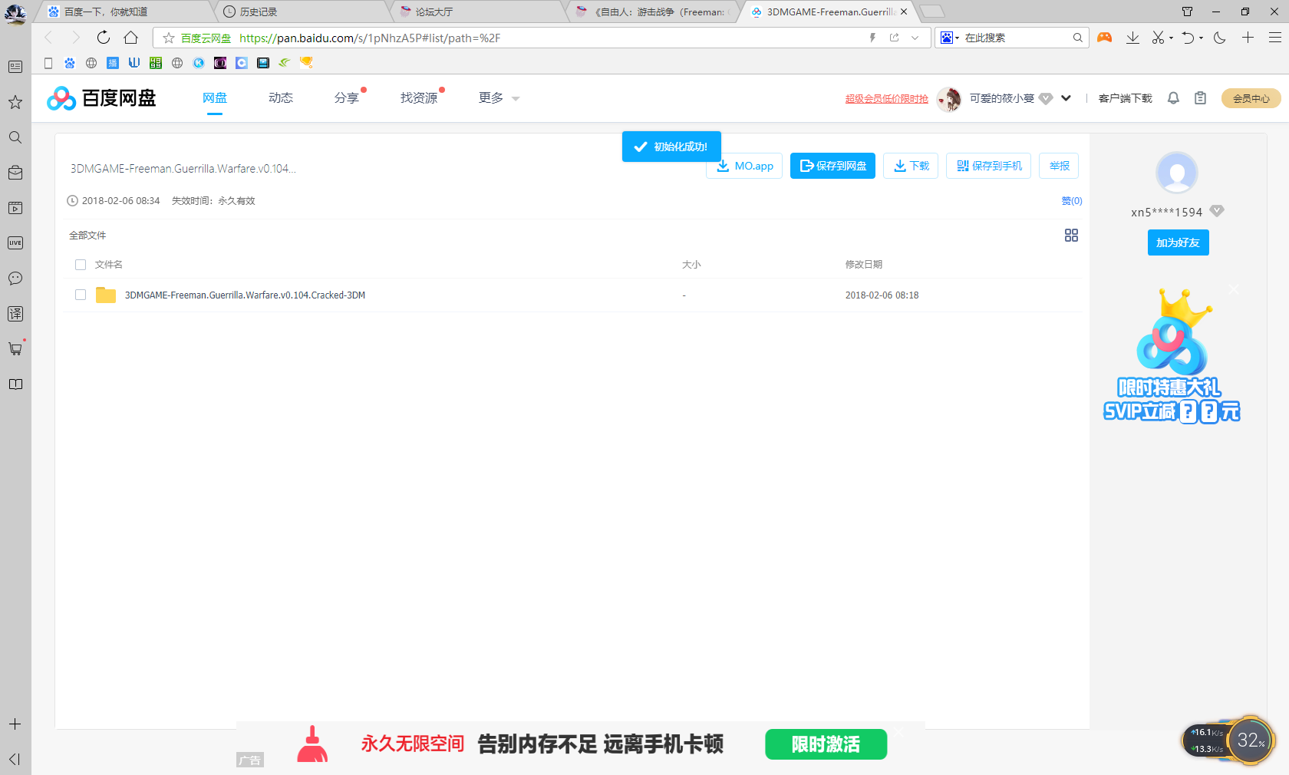Image resolution: width=1289 pixels, height=775 pixels.
Task: Click the MO.app download button
Action: pos(744,166)
